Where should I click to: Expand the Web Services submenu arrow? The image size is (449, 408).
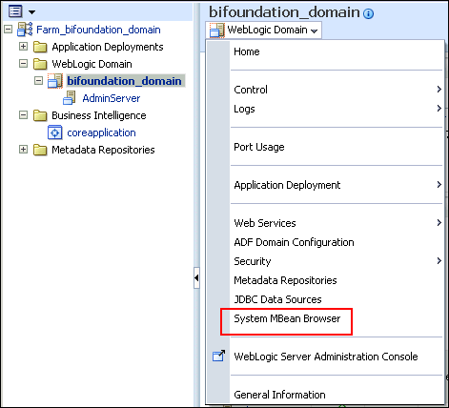click(x=439, y=223)
